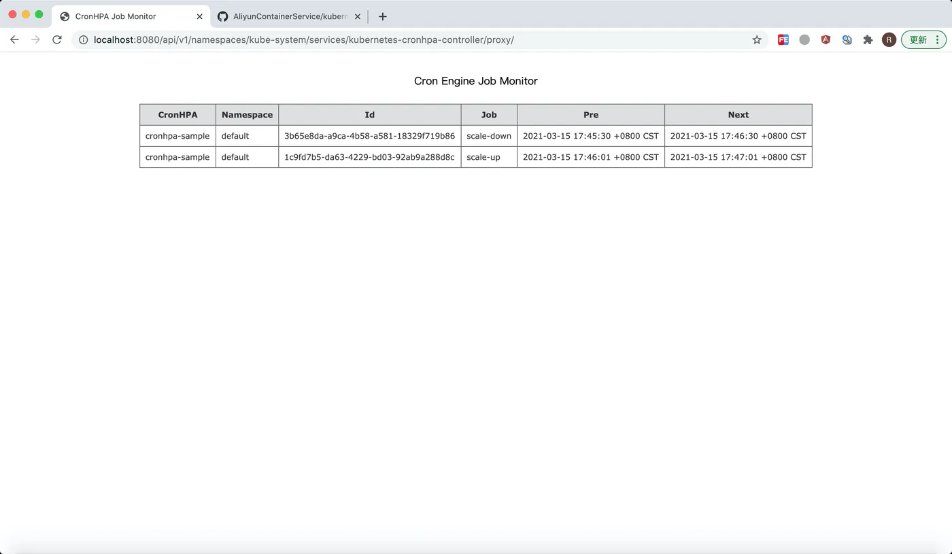This screenshot has width=952, height=554.
Task: Click the Job column header
Action: (x=489, y=115)
